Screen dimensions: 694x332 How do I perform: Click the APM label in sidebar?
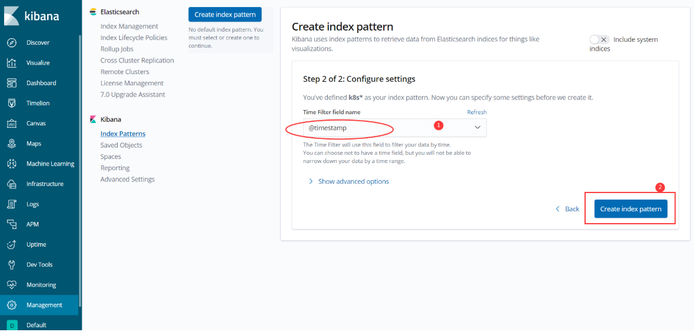point(33,224)
